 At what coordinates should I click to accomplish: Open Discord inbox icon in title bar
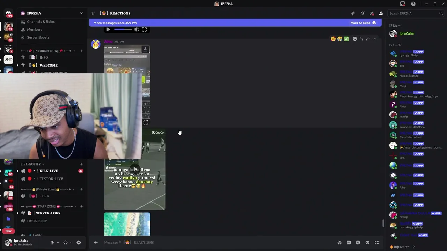tap(403, 4)
